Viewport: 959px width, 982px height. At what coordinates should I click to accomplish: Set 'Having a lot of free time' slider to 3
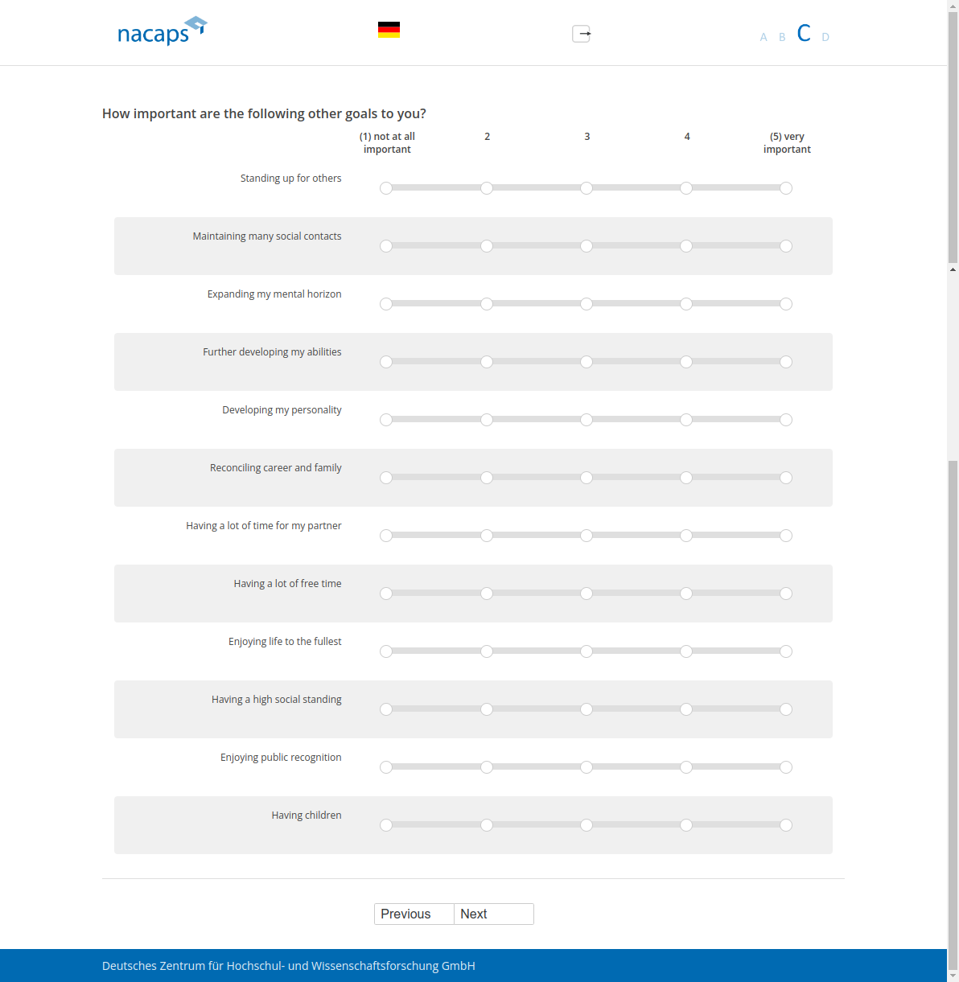(x=587, y=594)
